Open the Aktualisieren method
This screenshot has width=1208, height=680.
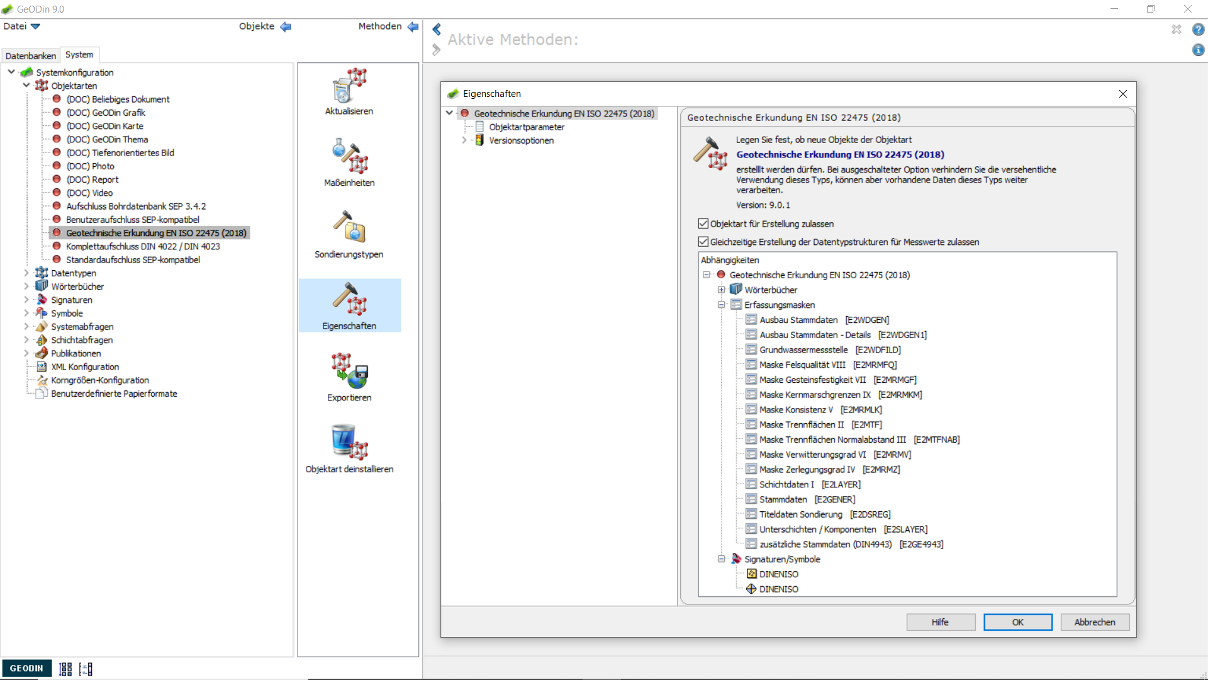(349, 92)
